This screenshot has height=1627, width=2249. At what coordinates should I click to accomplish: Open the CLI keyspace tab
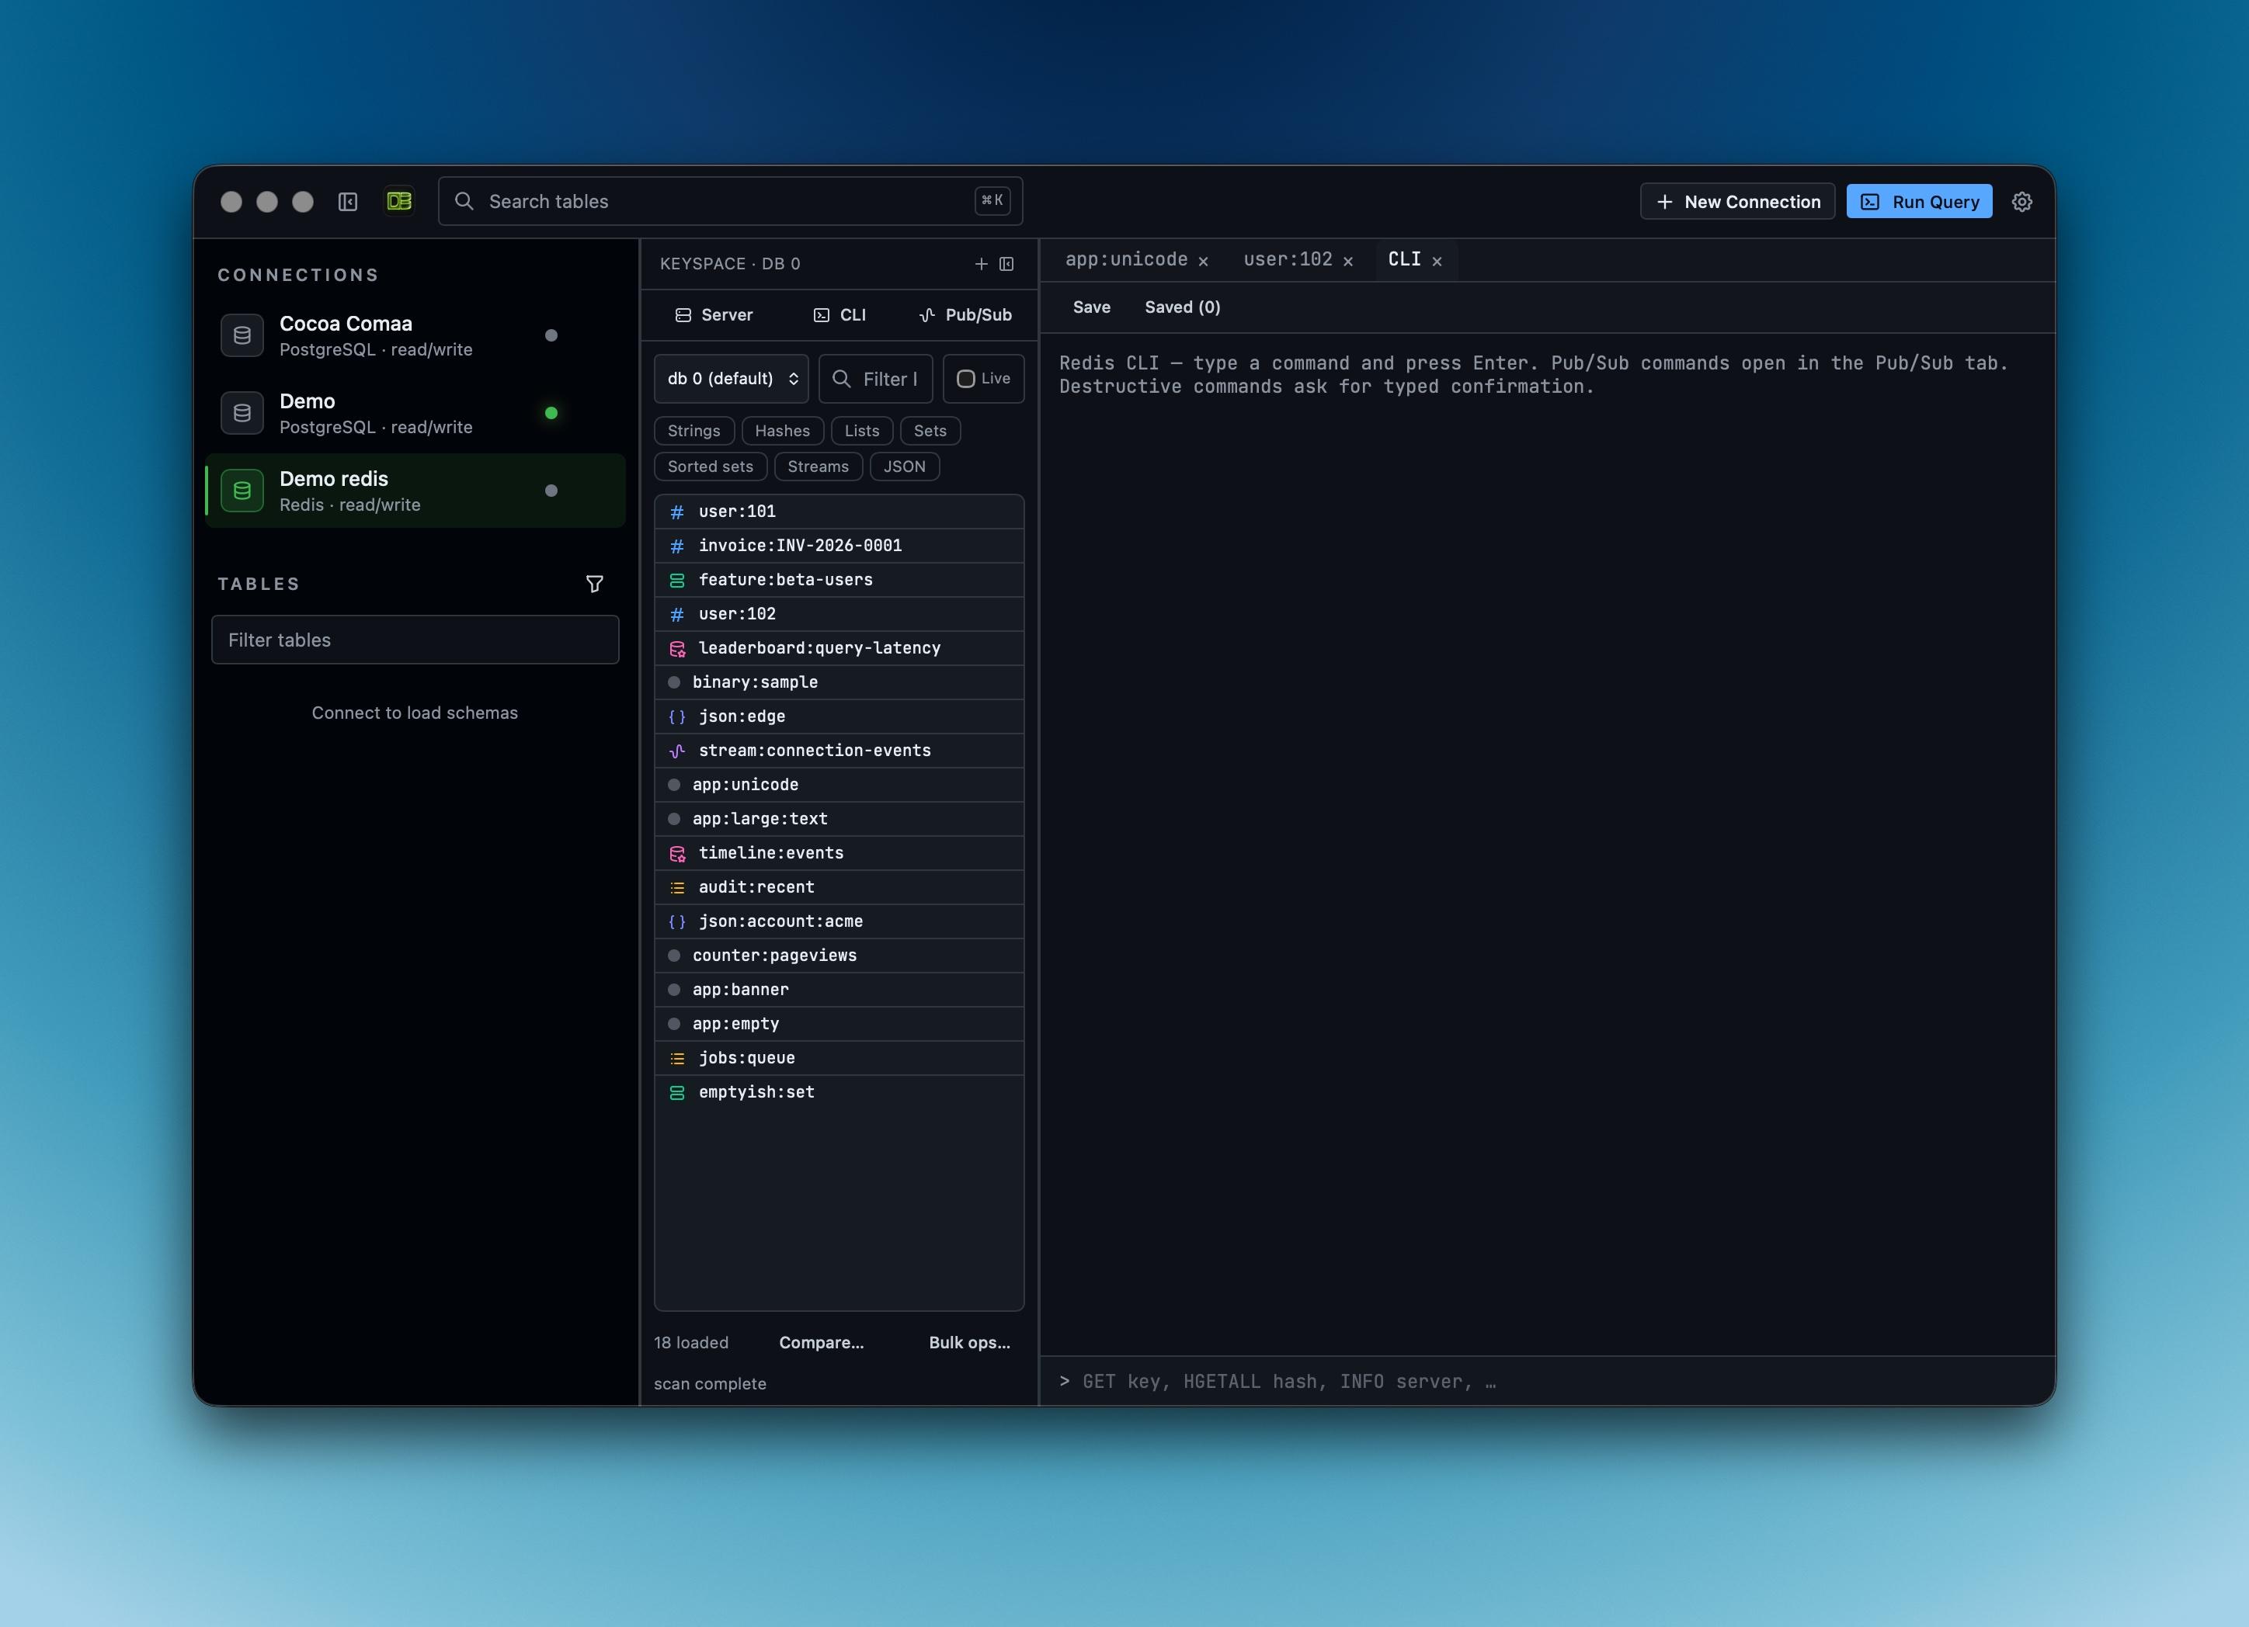(x=840, y=314)
